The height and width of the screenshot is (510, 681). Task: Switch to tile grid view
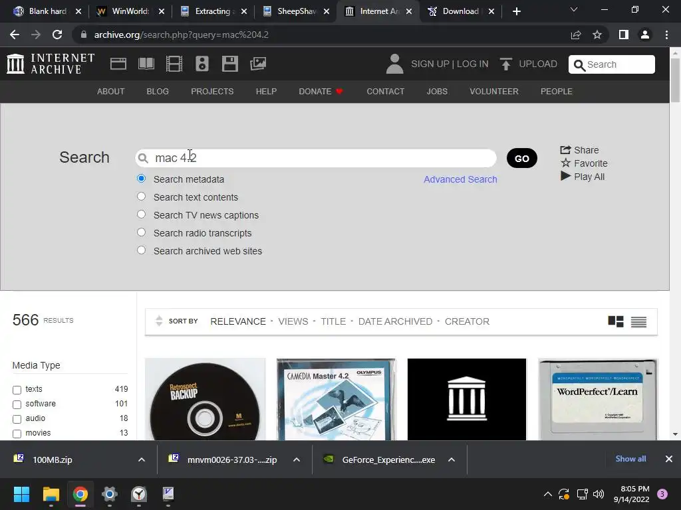[x=616, y=321]
